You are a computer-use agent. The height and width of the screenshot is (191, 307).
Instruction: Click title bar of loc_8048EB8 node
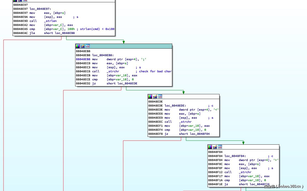(x=131, y=46)
